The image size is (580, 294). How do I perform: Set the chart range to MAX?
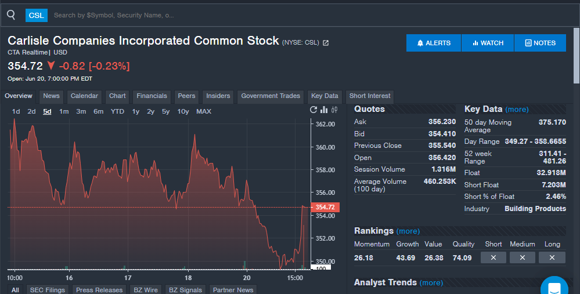click(204, 111)
